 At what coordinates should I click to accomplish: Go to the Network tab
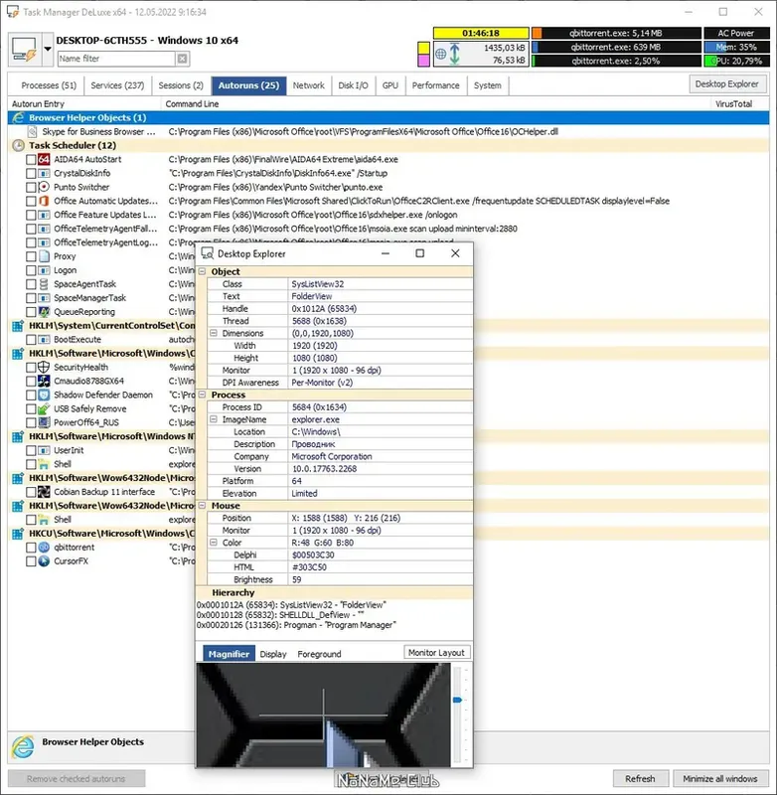pos(309,85)
